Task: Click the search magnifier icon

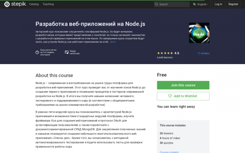Action: 156,4
